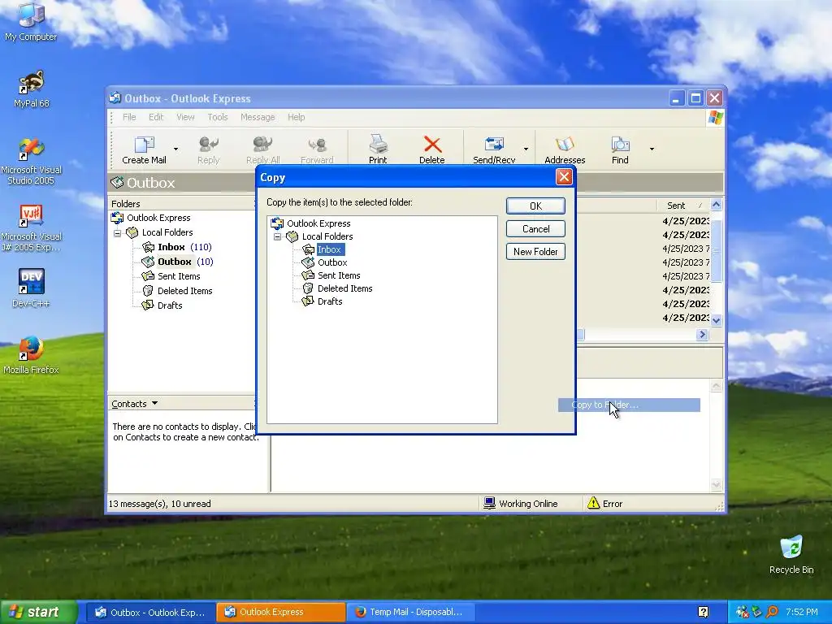This screenshot has height=624, width=832.
Task: Click the message list scroll up arrow
Action: pos(717,204)
